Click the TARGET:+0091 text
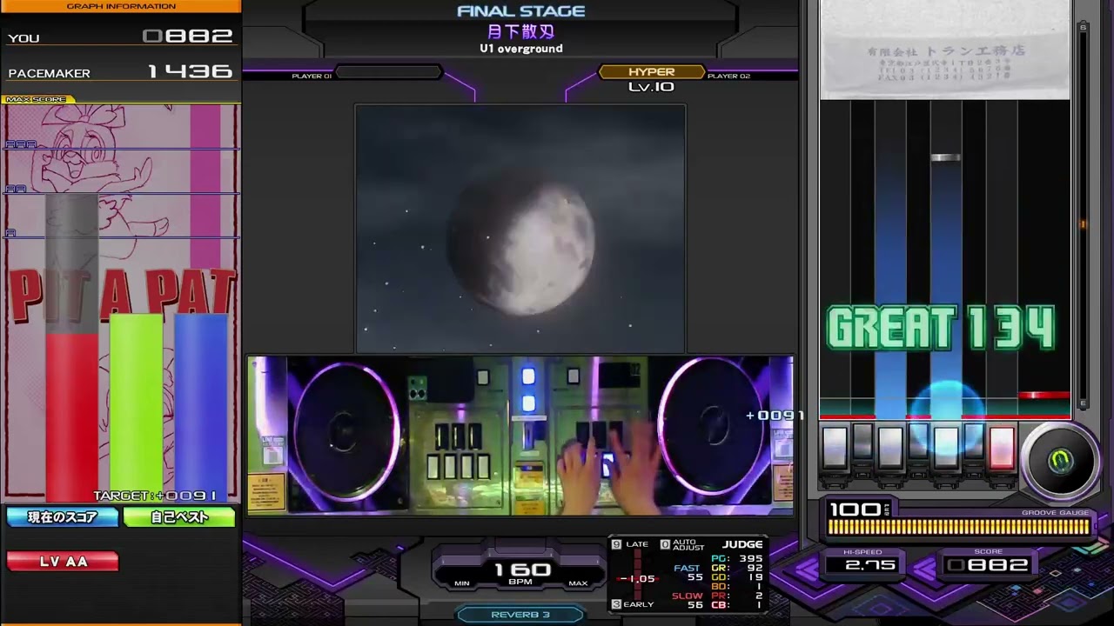 pos(155,496)
